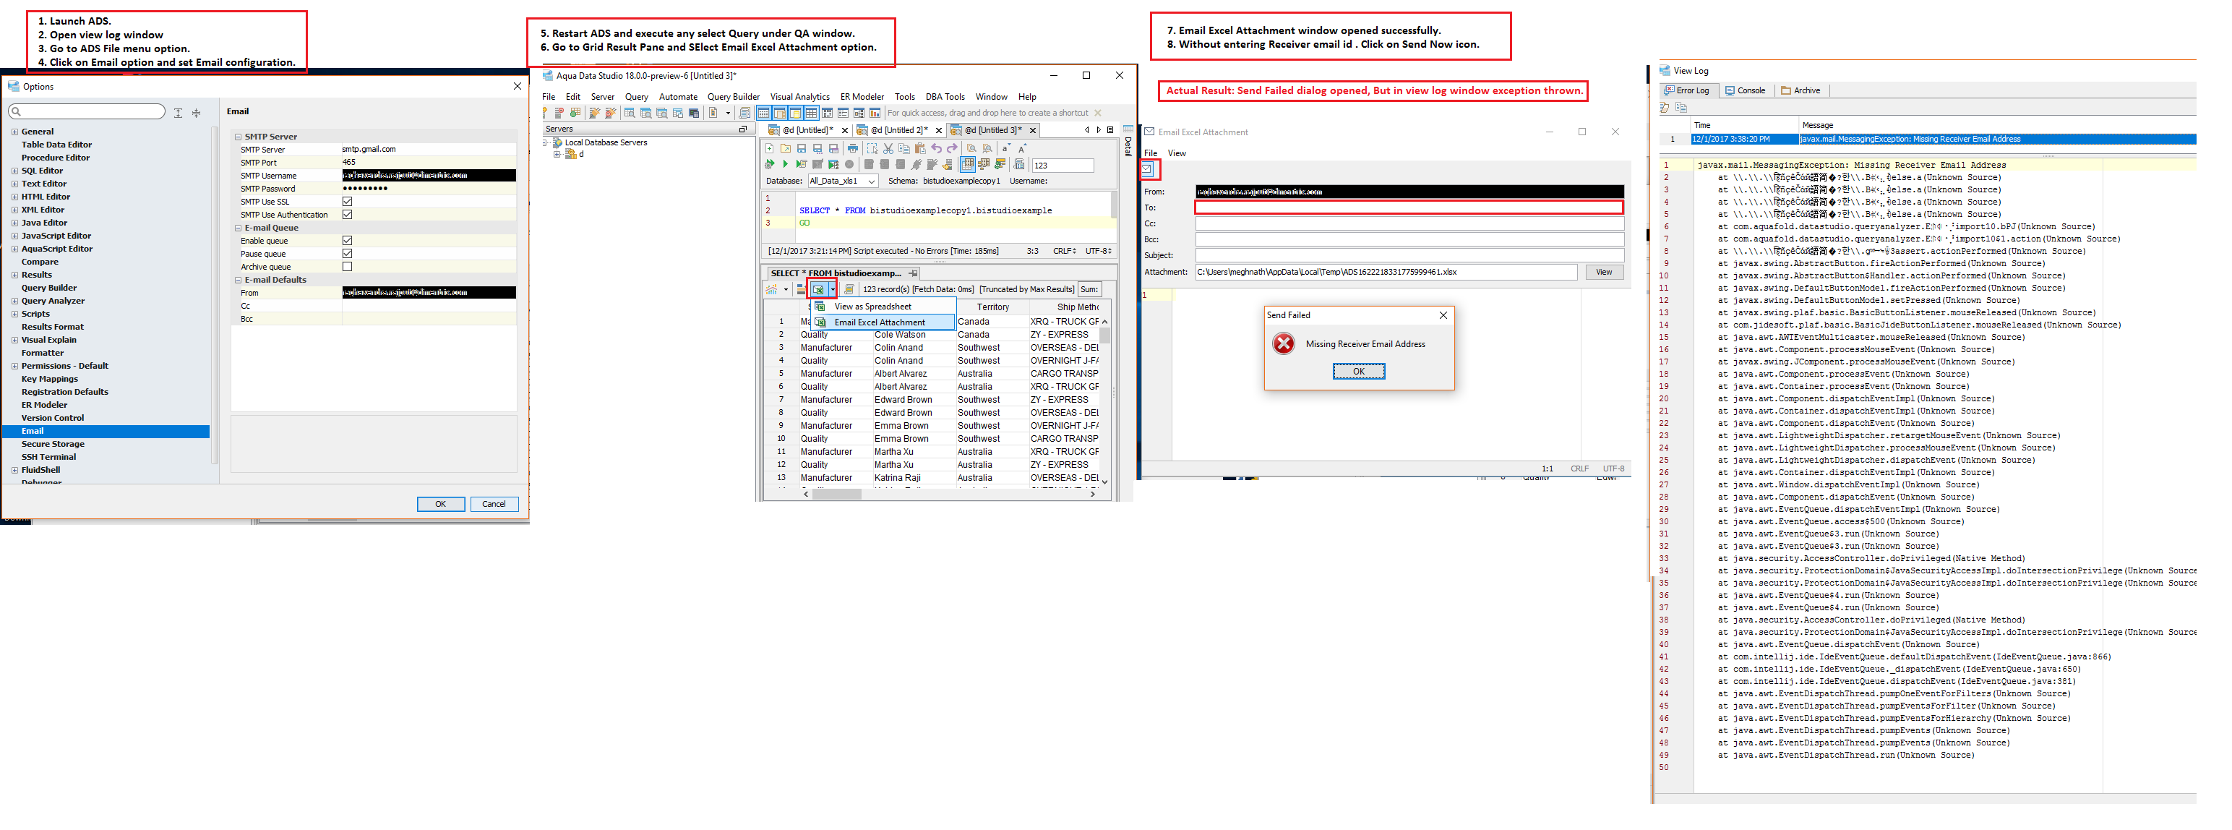Select Secure Storage in Options tree
Image resolution: width=2232 pixels, height=830 pixels.
53,445
